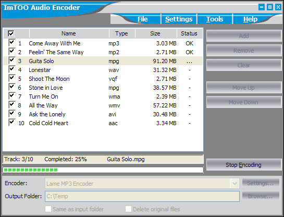The image size is (284, 217).
Task: Select the track named Guita Solo
Action: pos(41,61)
